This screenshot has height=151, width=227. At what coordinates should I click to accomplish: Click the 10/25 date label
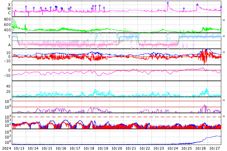click(x=187, y=148)
